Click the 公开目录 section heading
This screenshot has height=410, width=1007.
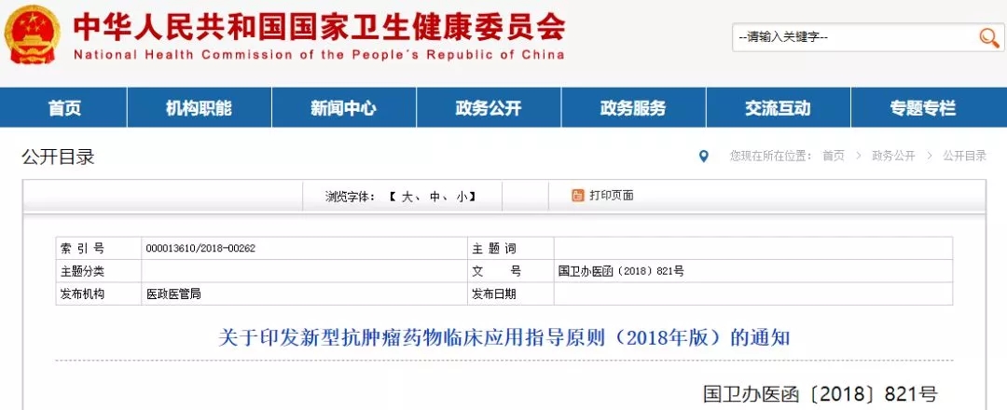coord(59,157)
